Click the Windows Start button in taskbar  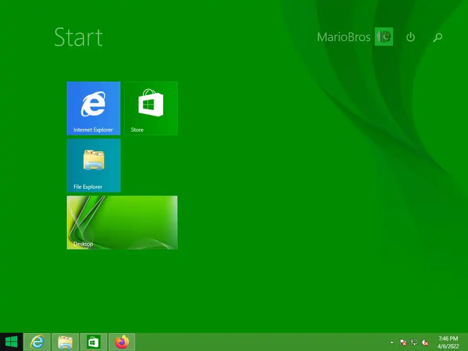[11, 342]
